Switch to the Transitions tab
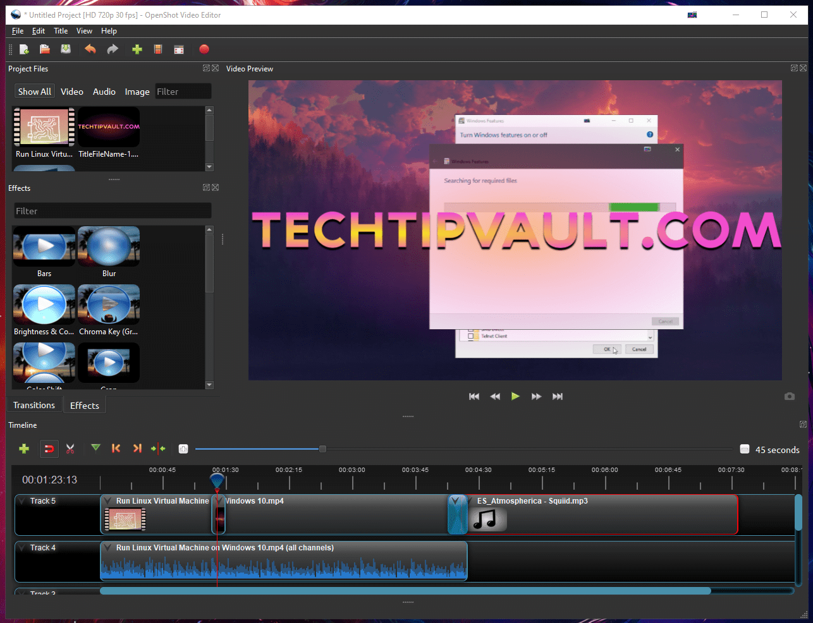 click(x=34, y=405)
